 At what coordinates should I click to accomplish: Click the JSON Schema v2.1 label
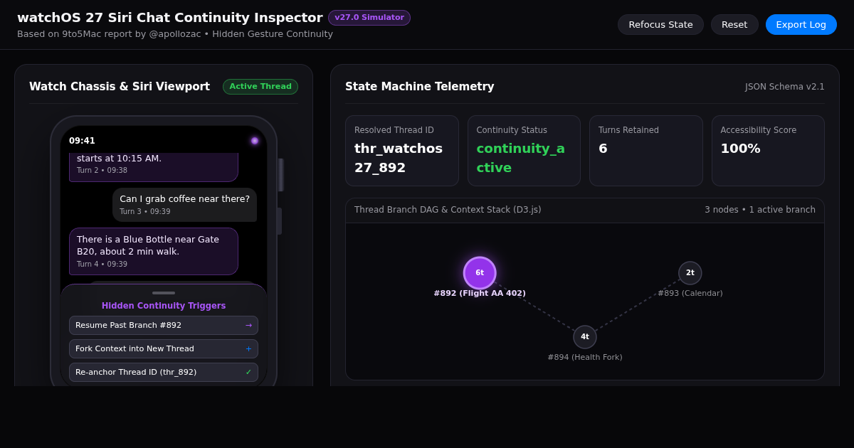pos(785,87)
